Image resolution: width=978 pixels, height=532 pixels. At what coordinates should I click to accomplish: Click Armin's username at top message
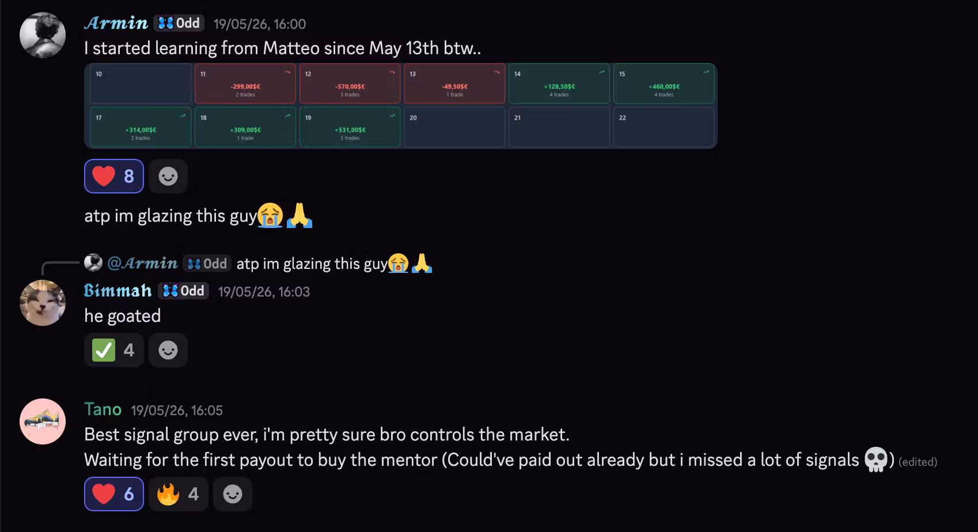[x=116, y=23]
